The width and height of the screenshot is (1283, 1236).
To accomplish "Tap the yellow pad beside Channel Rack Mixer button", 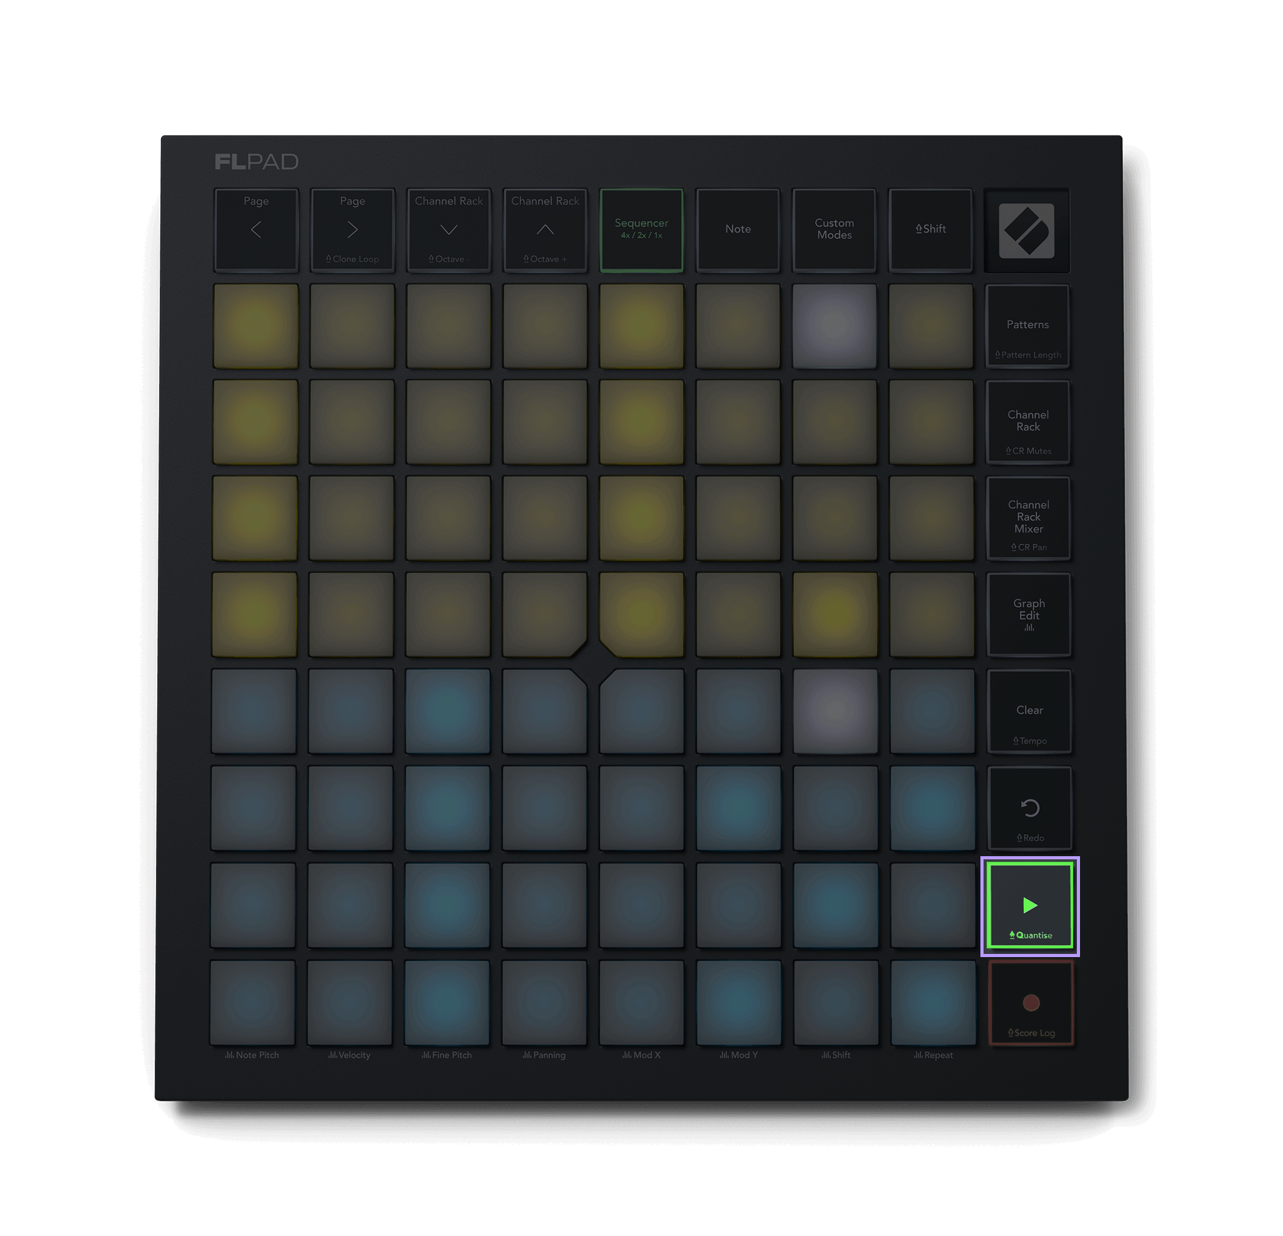I will 932,518.
